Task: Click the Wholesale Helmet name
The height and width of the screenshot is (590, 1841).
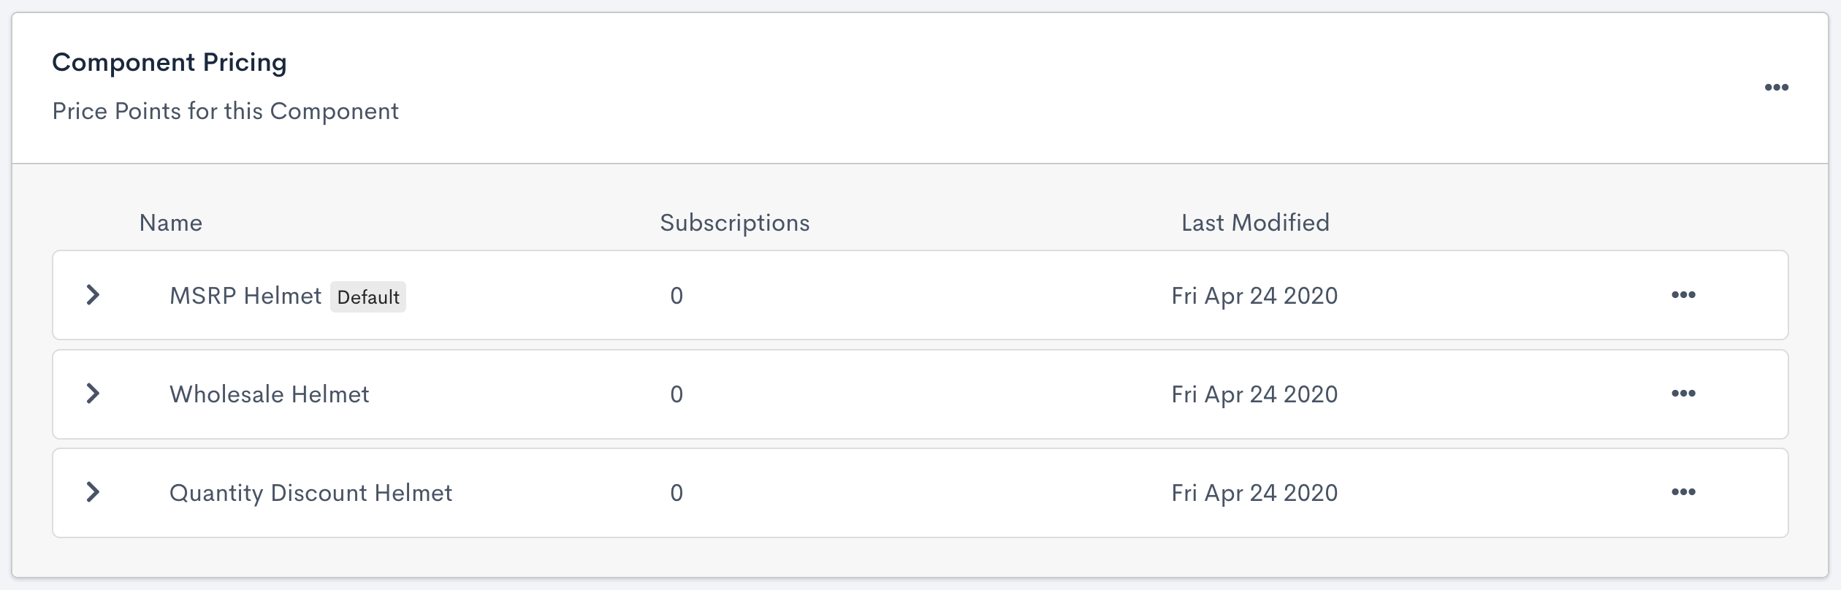Action: [x=269, y=394]
